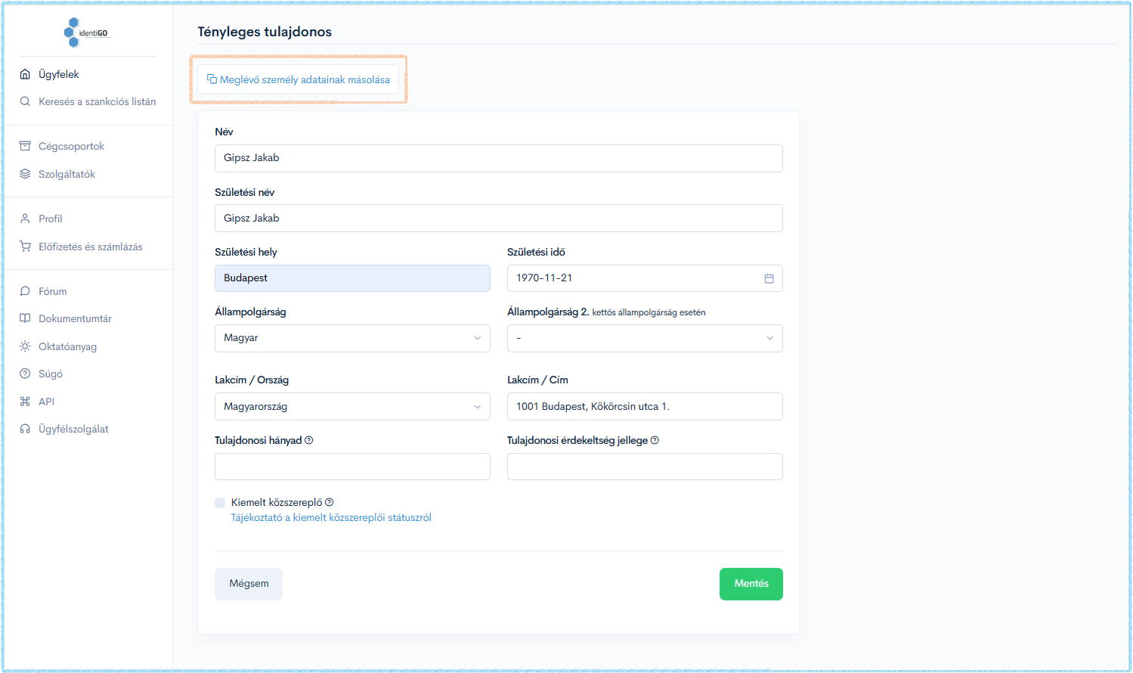This screenshot has width=1133, height=673.
Task: Click the Lakcím / Cím address field
Action: 645,407
